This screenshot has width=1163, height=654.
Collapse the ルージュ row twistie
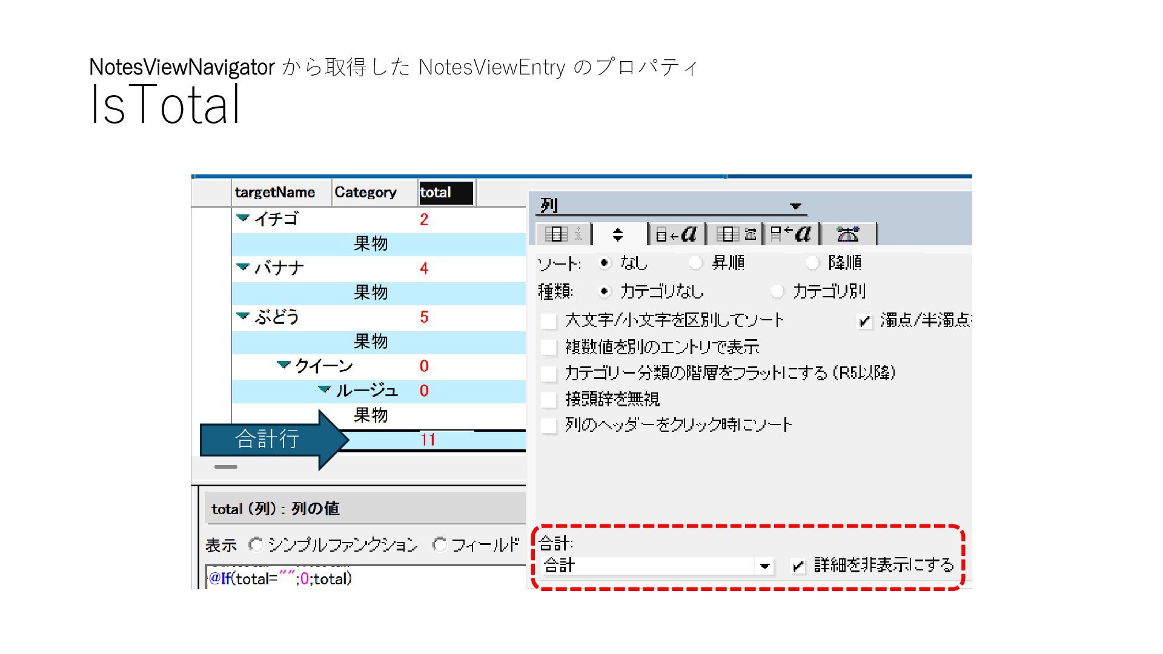point(325,389)
